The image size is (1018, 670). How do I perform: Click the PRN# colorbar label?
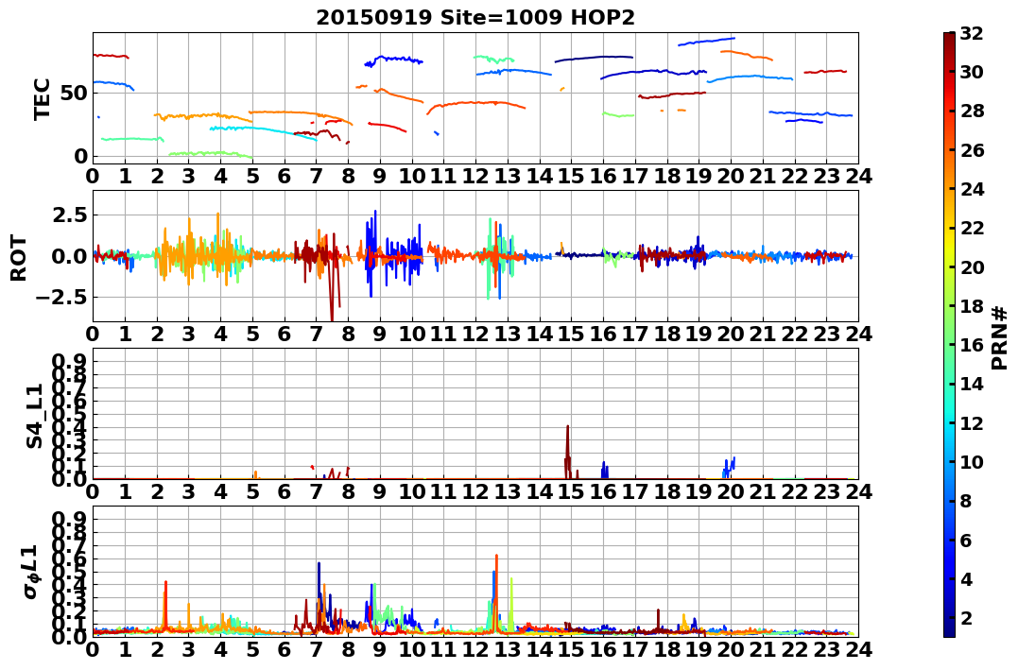click(x=1000, y=337)
